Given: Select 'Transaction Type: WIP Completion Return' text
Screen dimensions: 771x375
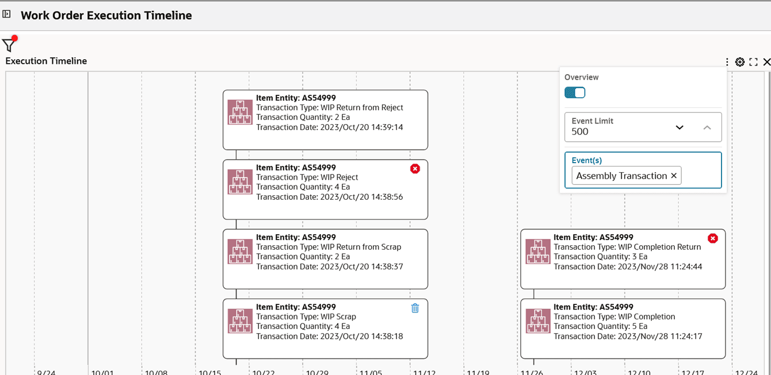Looking at the screenshot, I should tap(627, 246).
